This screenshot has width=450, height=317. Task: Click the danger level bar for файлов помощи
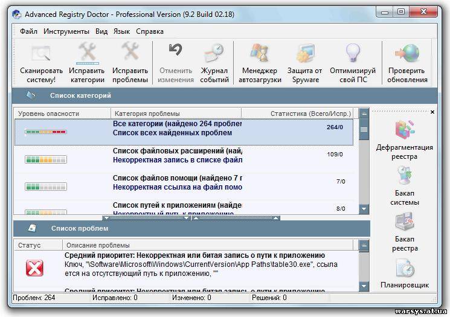(46, 187)
